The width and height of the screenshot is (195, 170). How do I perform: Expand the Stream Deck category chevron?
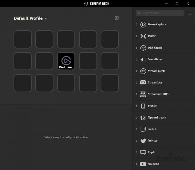[x=137, y=71]
